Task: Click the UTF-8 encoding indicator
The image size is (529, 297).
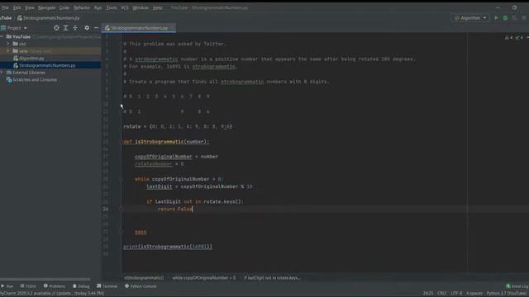Action: (456, 294)
